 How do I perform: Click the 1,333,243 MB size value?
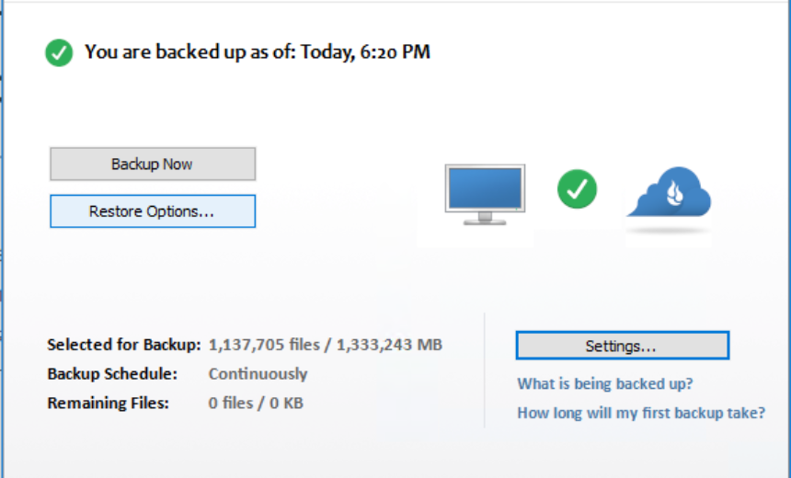pyautogui.click(x=389, y=346)
